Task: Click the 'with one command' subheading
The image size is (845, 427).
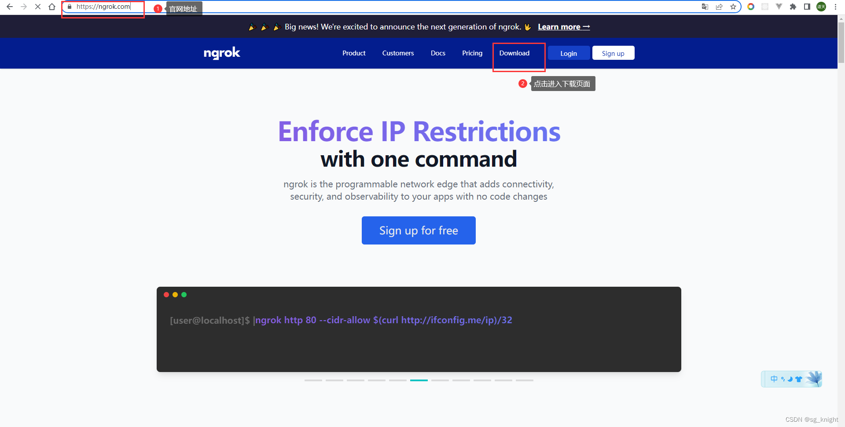Action: tap(419, 159)
